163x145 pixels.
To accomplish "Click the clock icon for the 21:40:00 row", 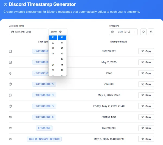I will pyautogui.click(x=10, y=84).
